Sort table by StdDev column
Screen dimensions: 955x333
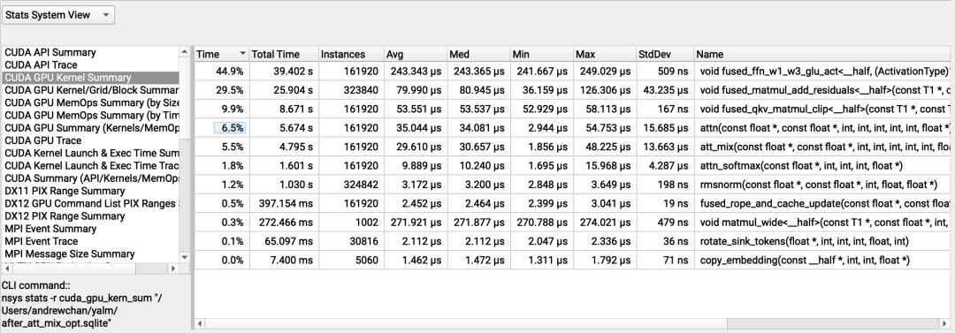click(x=664, y=54)
